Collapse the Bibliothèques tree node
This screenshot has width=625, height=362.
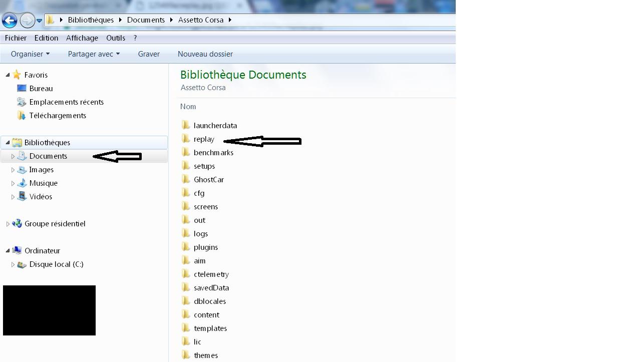8,143
